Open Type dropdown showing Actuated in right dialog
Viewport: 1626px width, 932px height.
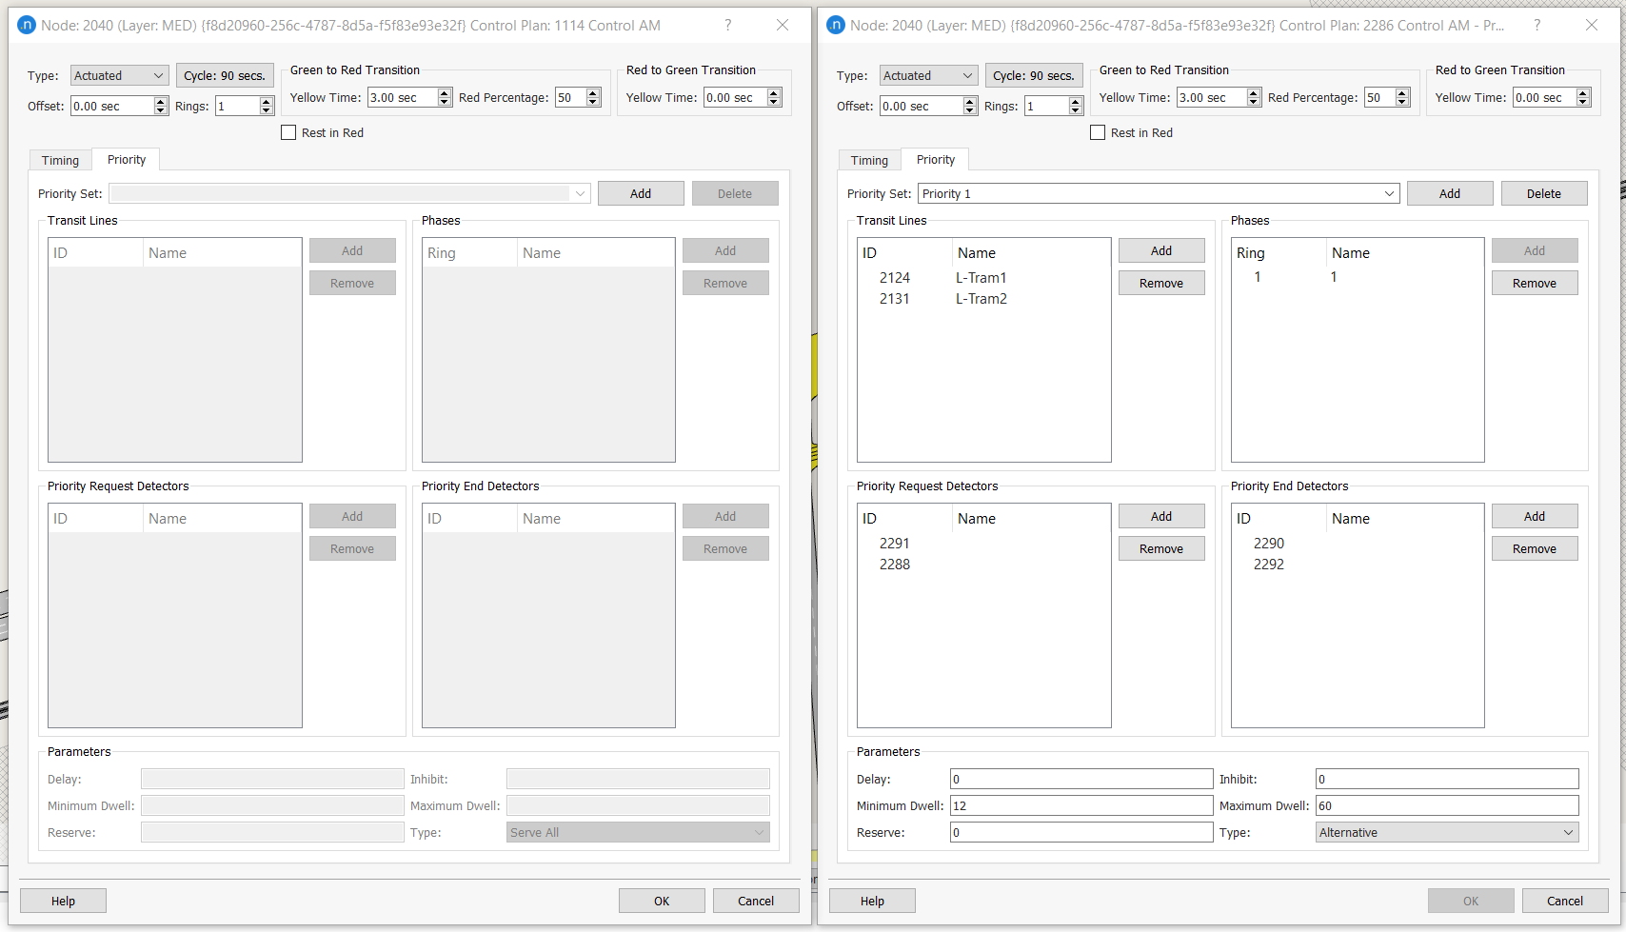tap(928, 76)
